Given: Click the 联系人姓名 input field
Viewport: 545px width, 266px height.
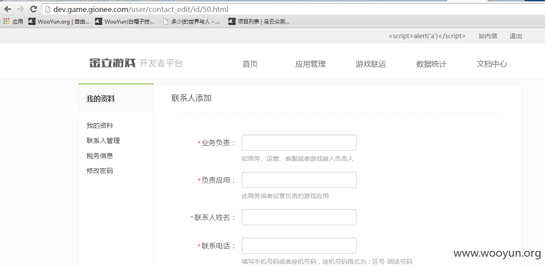Looking at the screenshot, I should [x=299, y=217].
